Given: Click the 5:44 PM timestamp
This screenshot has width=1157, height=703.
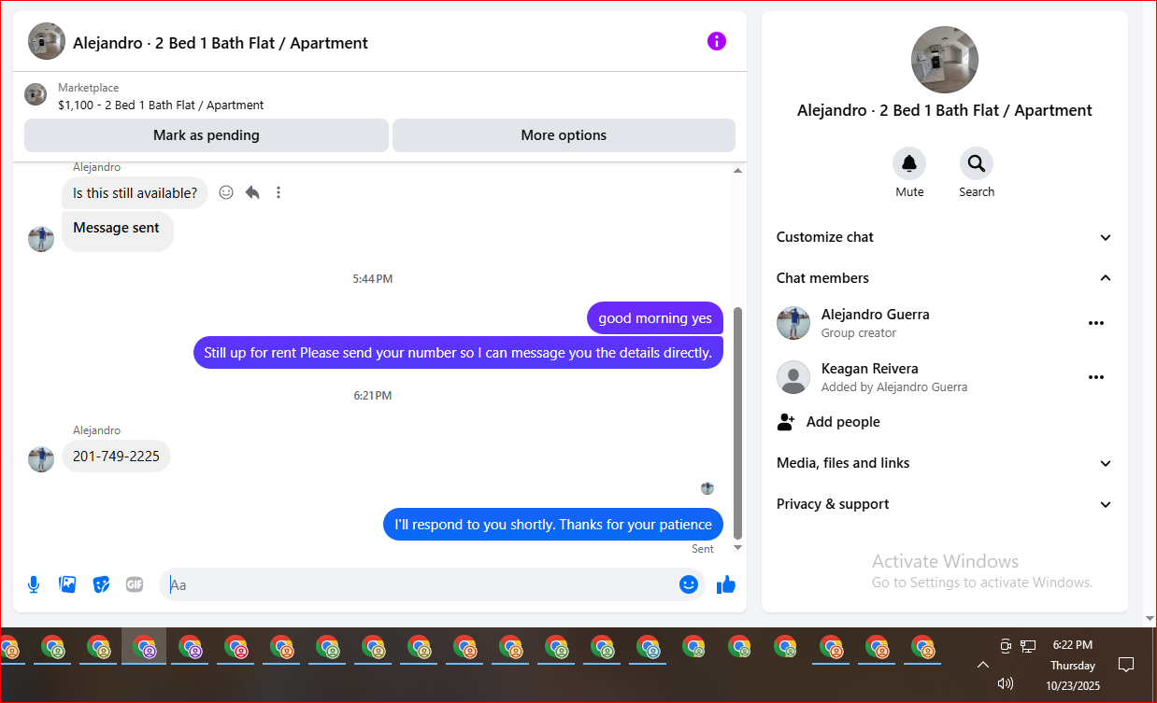Looking at the screenshot, I should pyautogui.click(x=373, y=279).
